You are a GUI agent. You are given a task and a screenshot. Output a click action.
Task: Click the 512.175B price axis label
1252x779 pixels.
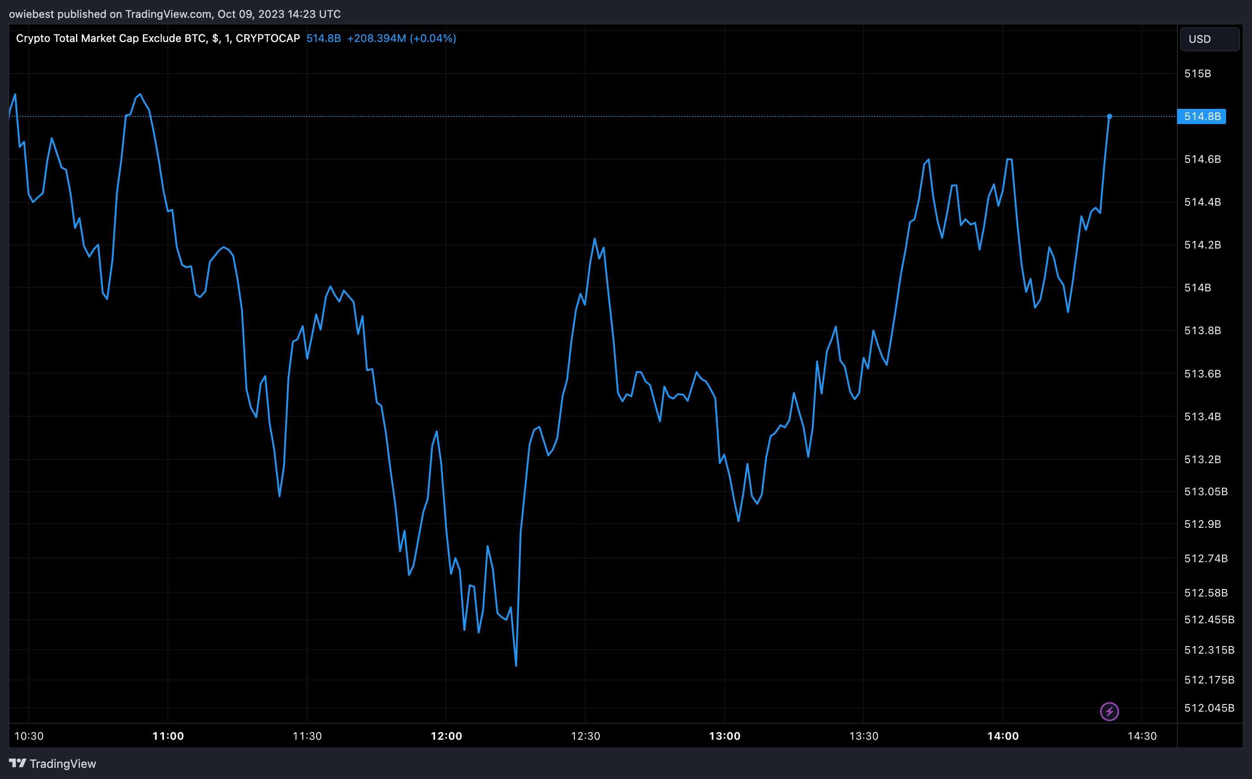[1209, 680]
